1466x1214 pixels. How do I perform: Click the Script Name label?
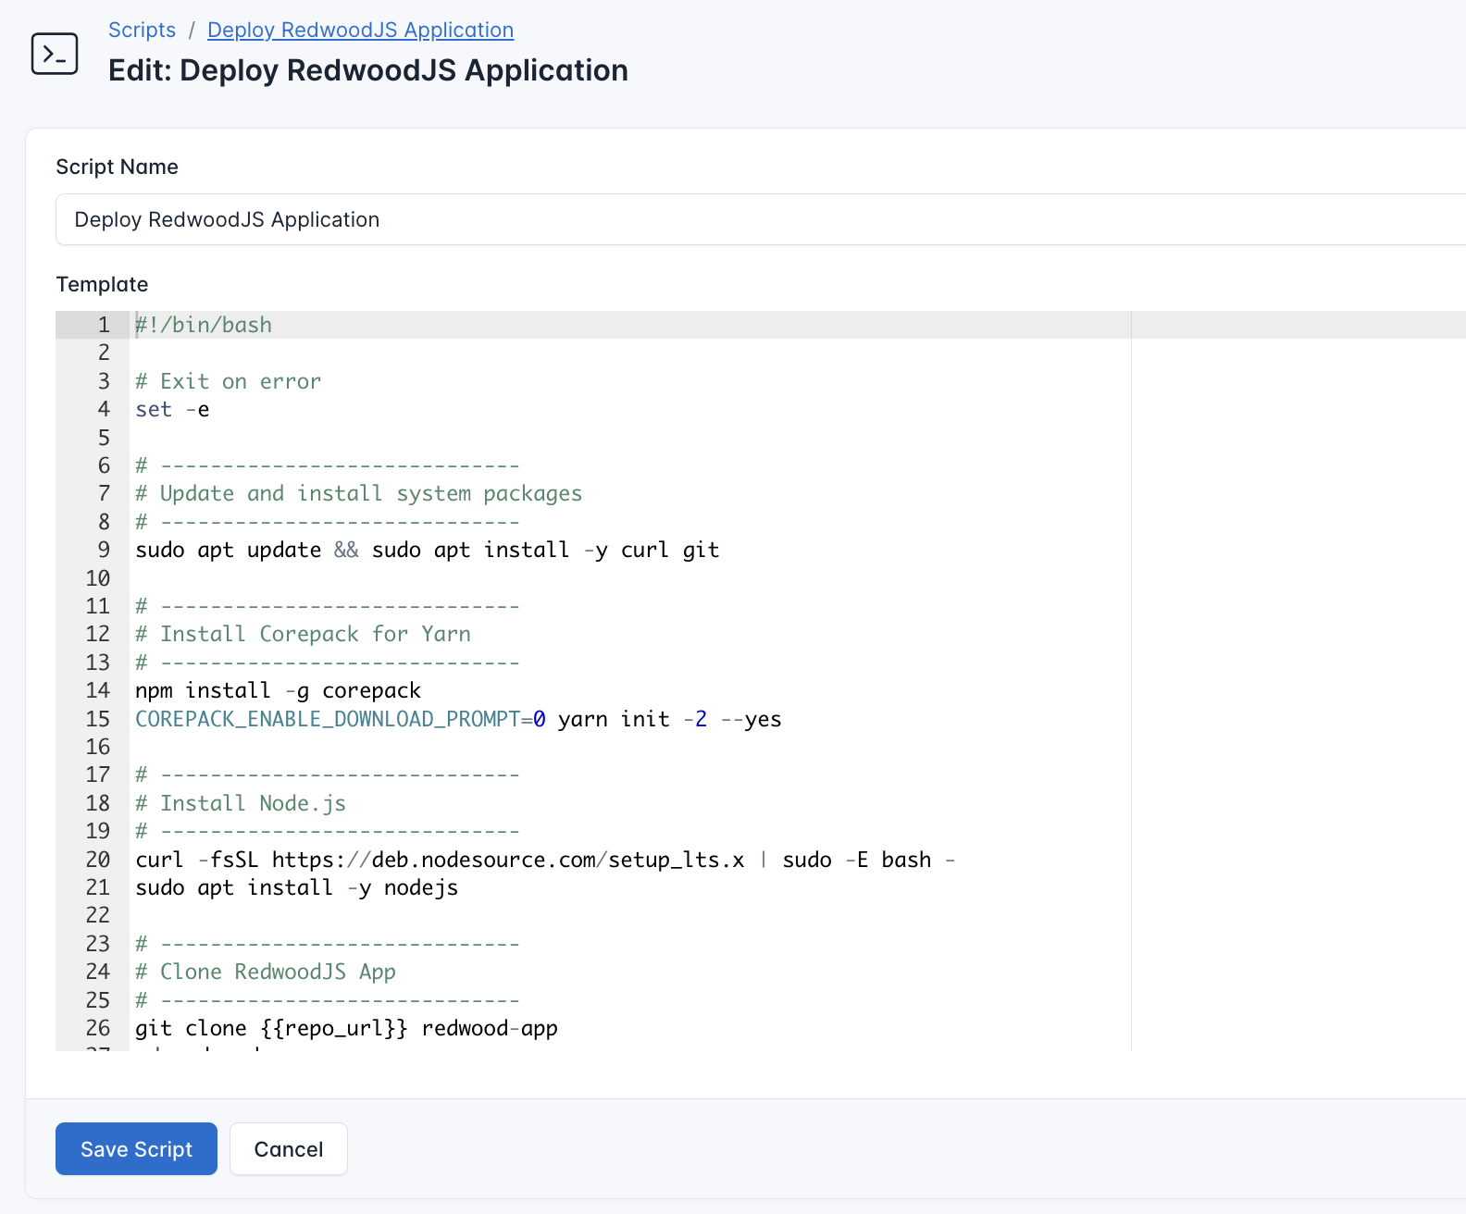(117, 167)
